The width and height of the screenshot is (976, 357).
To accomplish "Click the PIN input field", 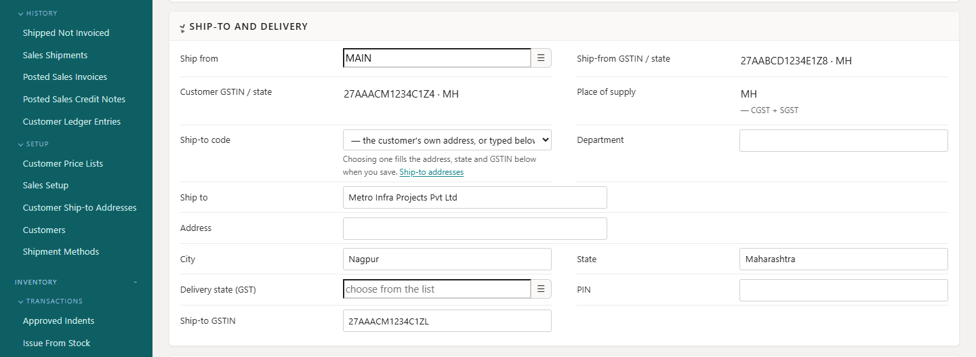I will (844, 290).
